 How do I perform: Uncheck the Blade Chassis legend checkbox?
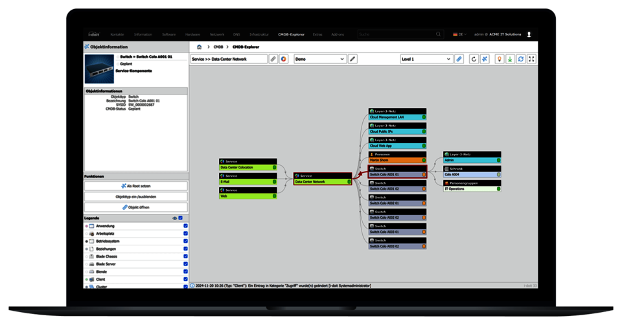185,256
